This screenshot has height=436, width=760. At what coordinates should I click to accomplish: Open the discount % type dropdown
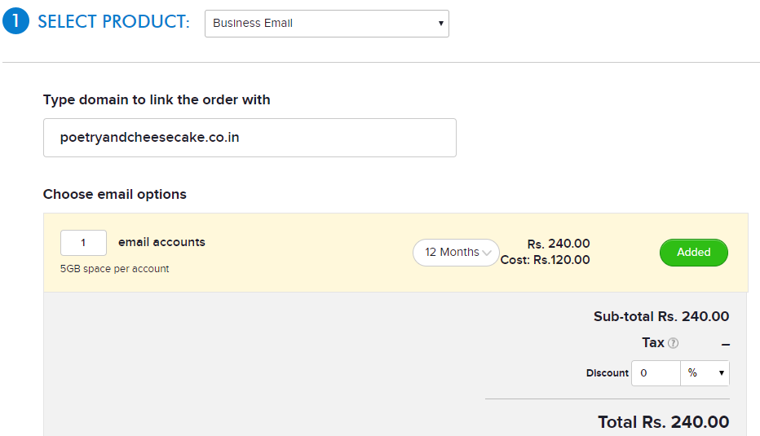705,373
